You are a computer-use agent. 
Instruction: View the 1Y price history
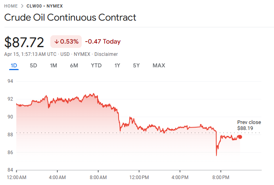pyautogui.click(x=117, y=65)
